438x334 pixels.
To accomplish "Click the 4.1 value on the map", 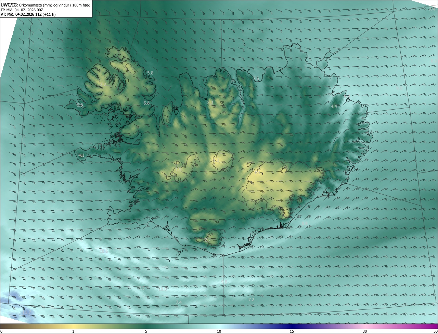I will coord(81,155).
